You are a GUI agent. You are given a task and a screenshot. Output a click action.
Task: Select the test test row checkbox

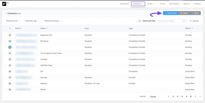(5, 78)
